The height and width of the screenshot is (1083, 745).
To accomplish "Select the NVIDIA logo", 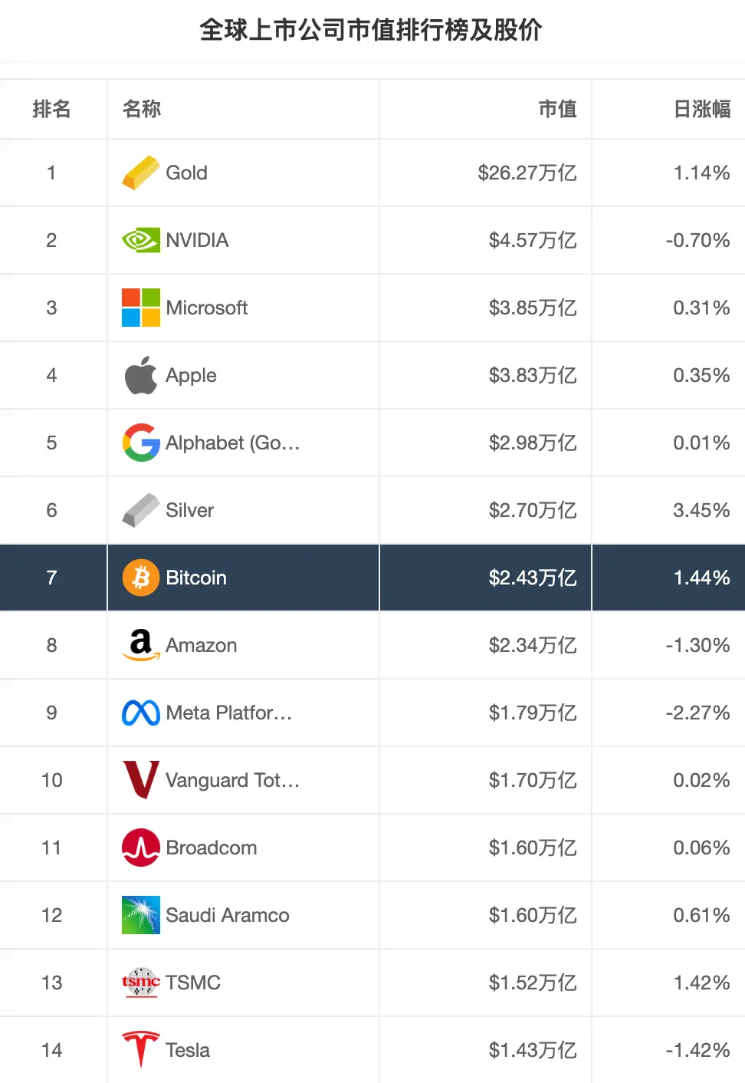I will pos(139,240).
